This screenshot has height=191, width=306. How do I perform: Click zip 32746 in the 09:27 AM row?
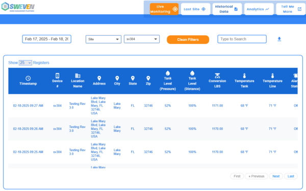[148, 105]
